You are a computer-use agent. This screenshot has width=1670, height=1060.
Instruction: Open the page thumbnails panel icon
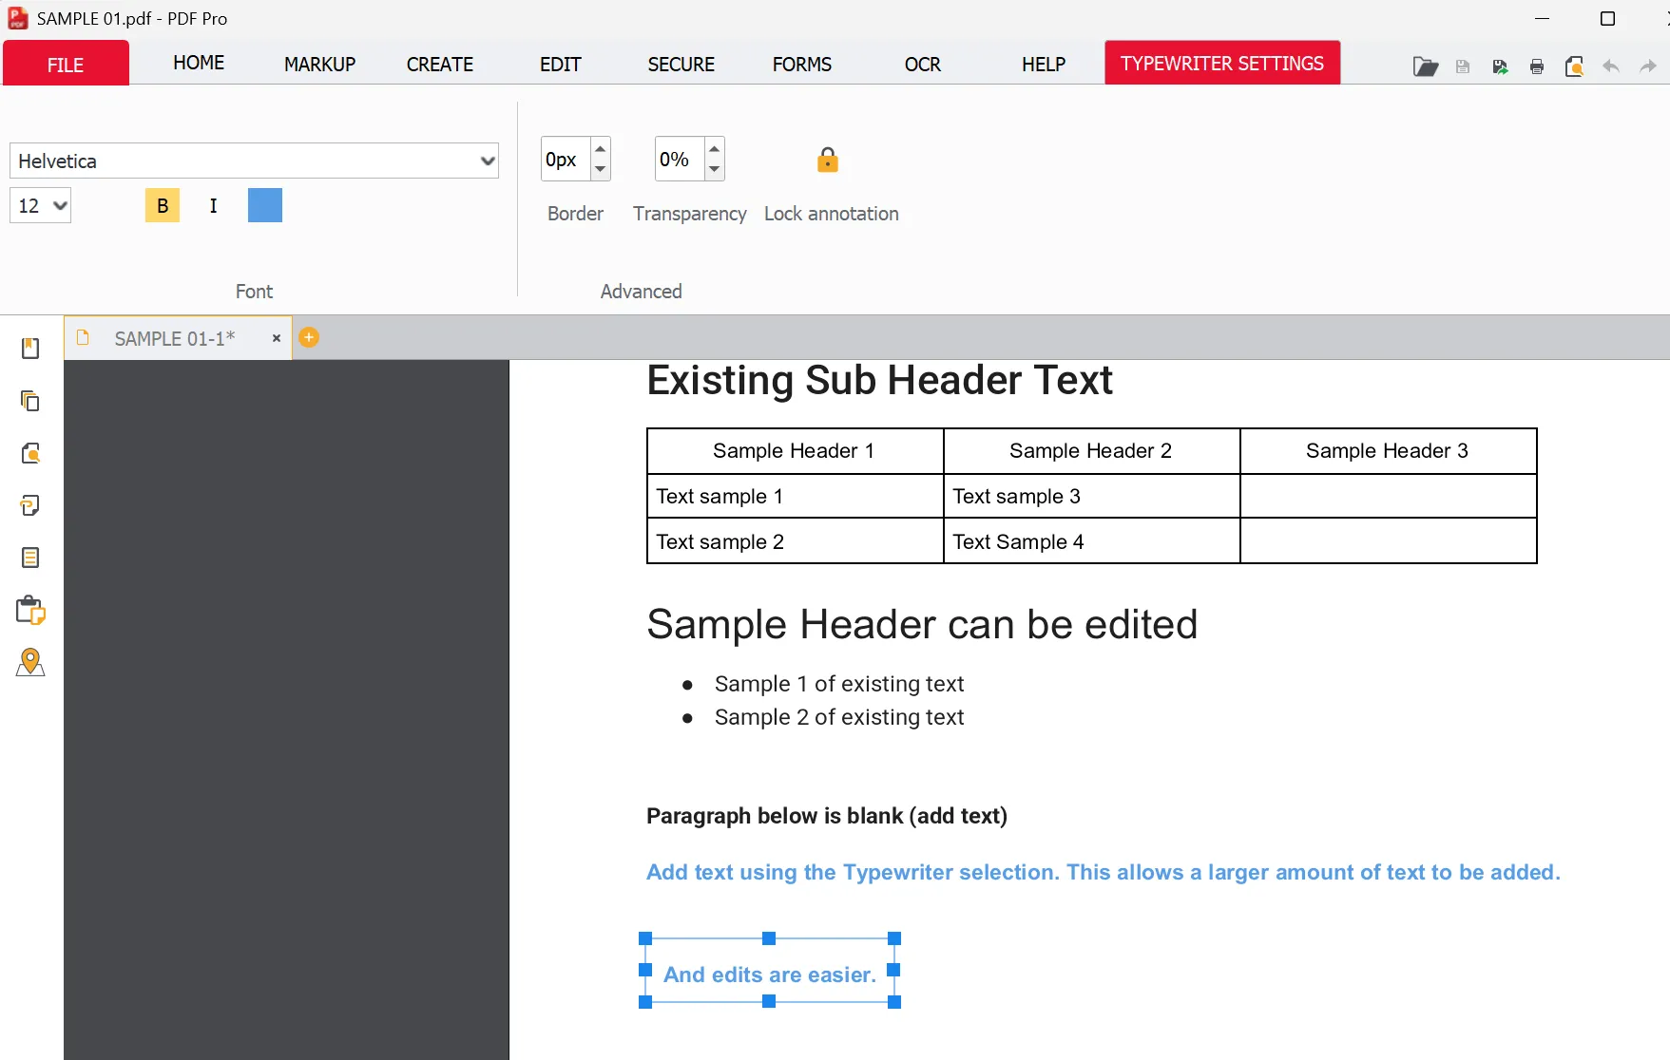30,401
